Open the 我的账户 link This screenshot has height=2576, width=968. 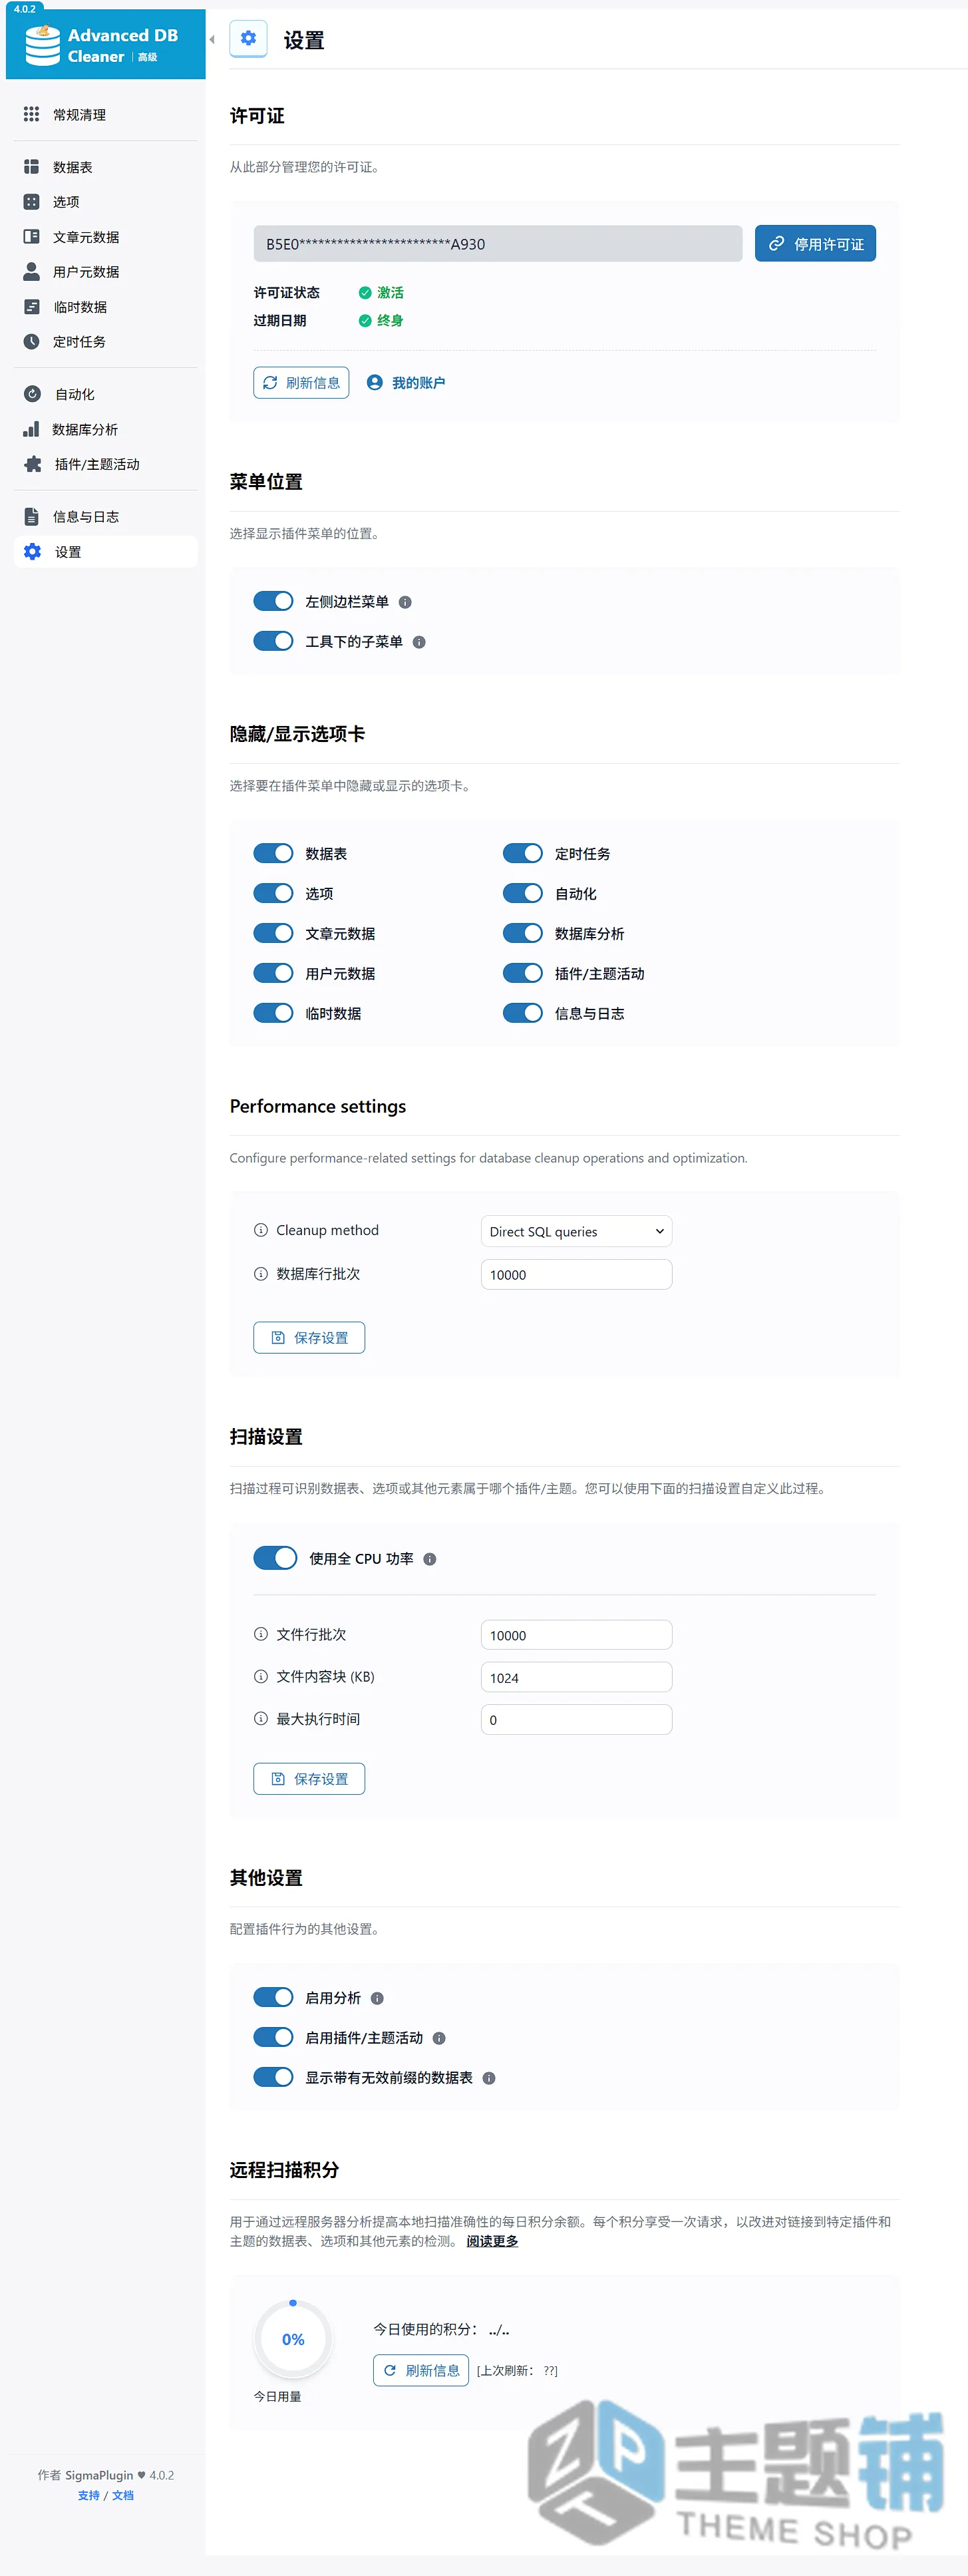(406, 383)
